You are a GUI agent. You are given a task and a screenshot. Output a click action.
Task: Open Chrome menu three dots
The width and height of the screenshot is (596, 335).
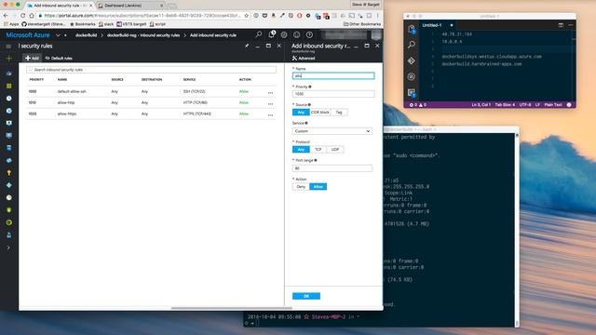pyautogui.click(x=377, y=16)
